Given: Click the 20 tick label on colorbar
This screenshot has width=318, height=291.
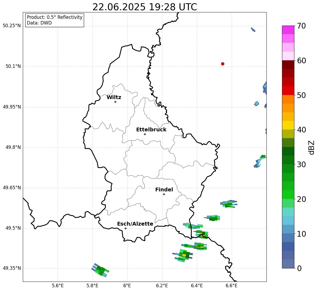Looking at the screenshot, I should pos(301,199).
